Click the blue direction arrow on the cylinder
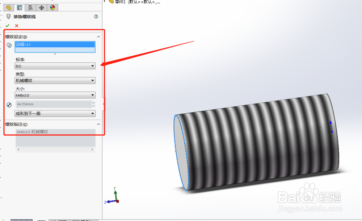Viewport: 362px width, 221px height. click(331, 127)
